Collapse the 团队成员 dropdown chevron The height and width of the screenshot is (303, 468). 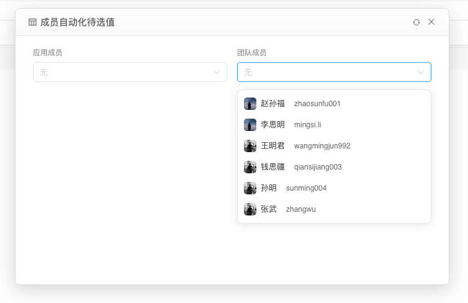(x=421, y=72)
